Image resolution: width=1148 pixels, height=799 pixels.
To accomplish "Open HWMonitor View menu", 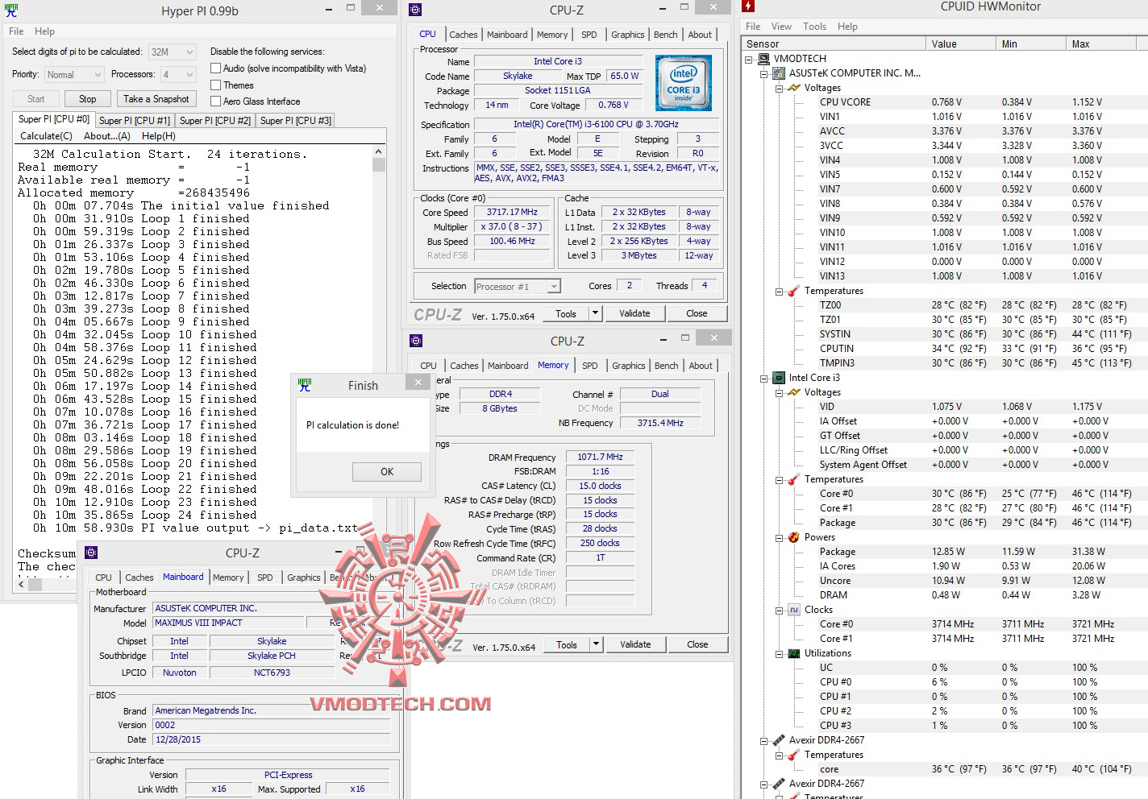I will (x=781, y=27).
